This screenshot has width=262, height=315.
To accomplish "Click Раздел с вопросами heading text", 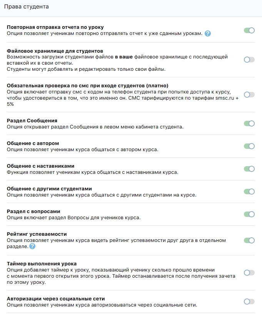I will click(x=33, y=212).
